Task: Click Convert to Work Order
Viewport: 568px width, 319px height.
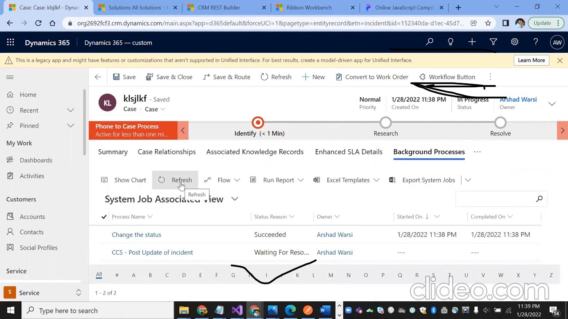Action: click(372, 77)
